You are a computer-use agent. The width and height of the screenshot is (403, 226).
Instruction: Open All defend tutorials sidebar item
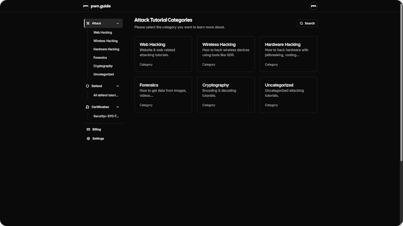tap(105, 95)
